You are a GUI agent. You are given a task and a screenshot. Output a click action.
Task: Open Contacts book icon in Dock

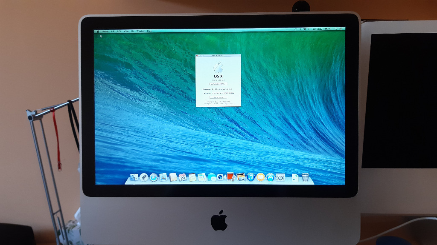point(173,177)
